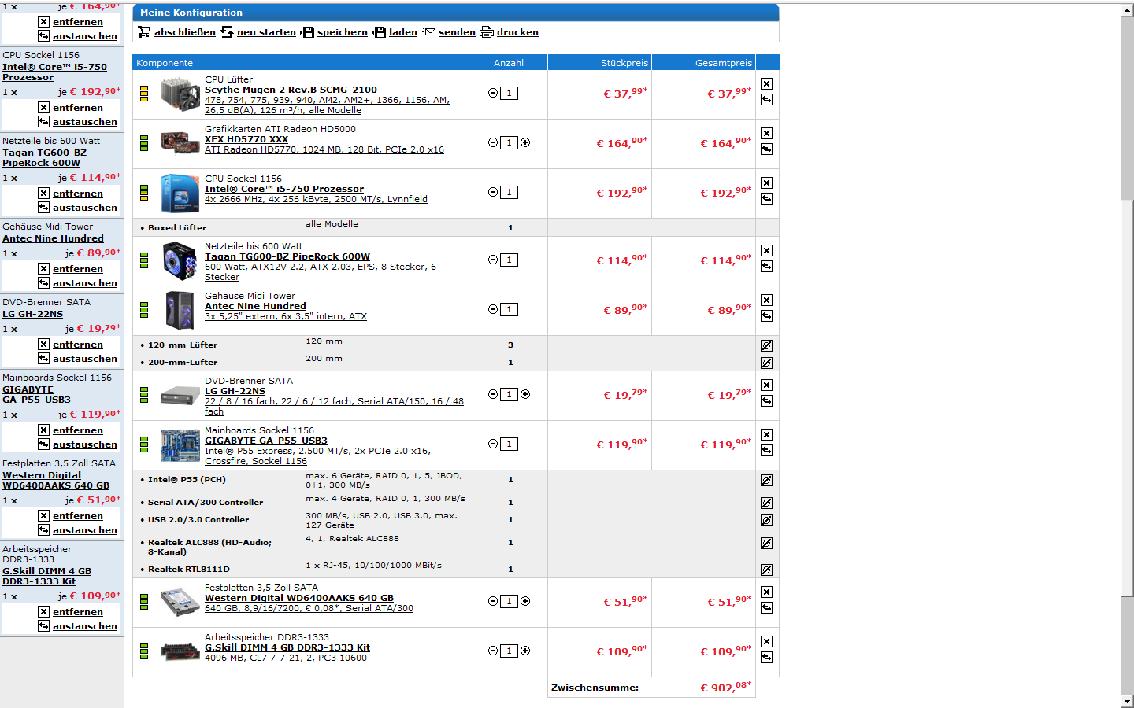Swap Western Digital WD6400AAKS using table exchange icon
This screenshot has width=1134, height=708.
(x=766, y=608)
